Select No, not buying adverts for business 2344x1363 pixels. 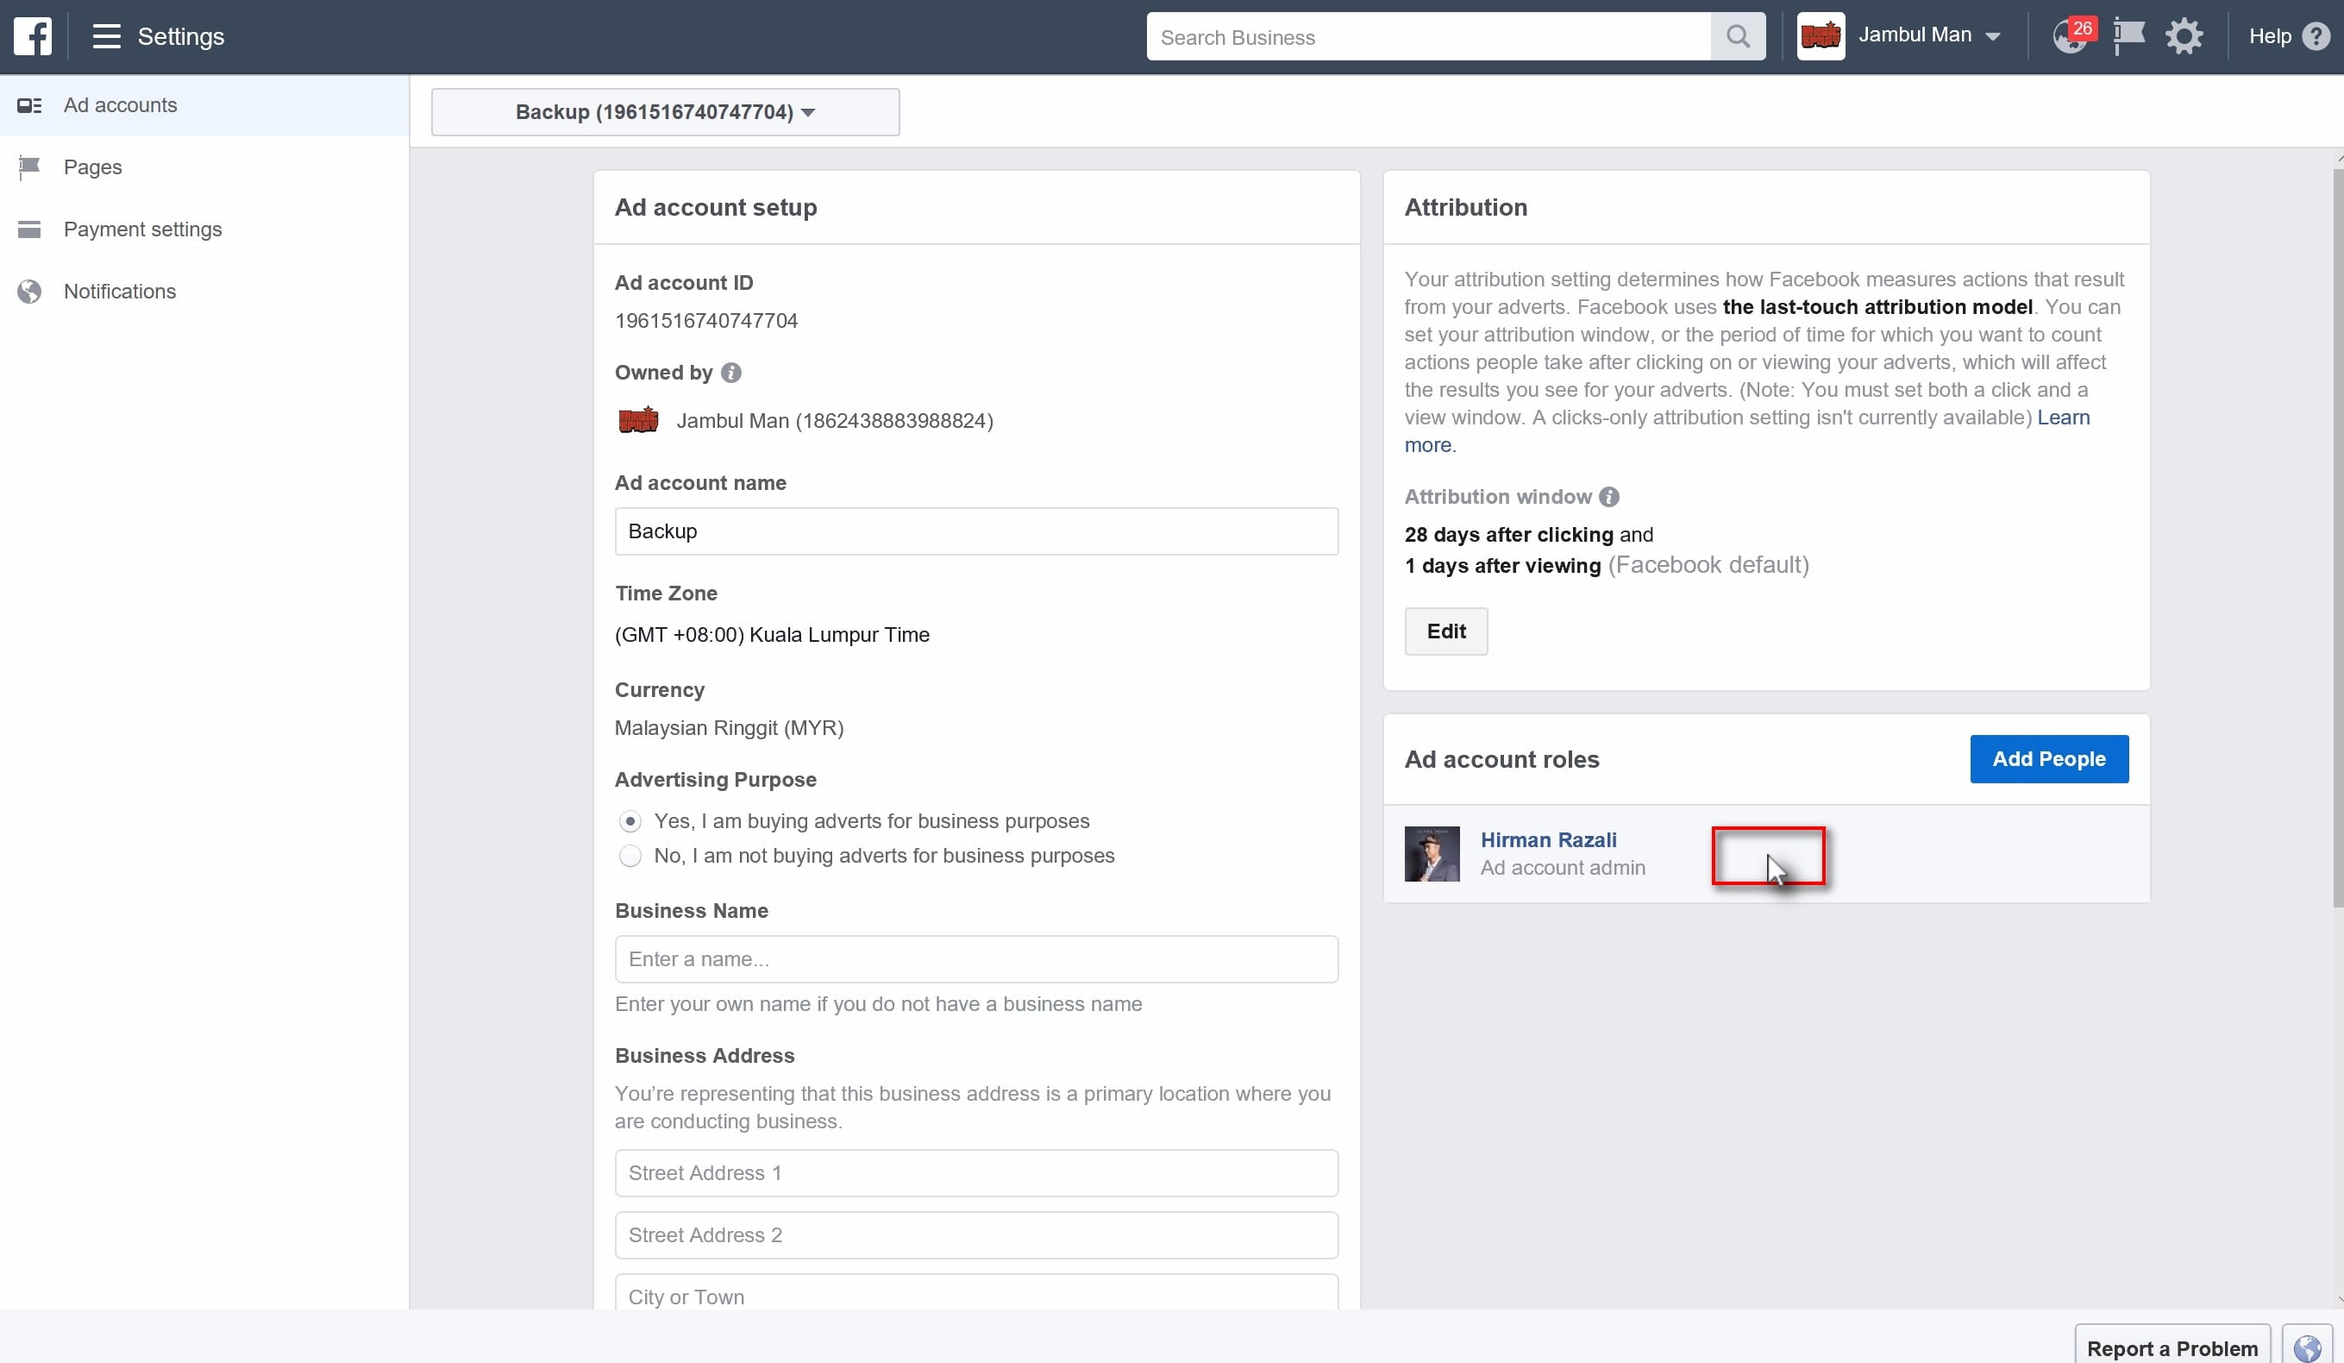point(630,856)
